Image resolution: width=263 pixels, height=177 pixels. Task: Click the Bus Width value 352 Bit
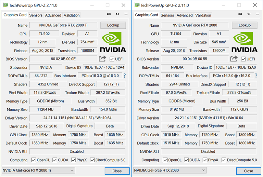(x=111, y=101)
